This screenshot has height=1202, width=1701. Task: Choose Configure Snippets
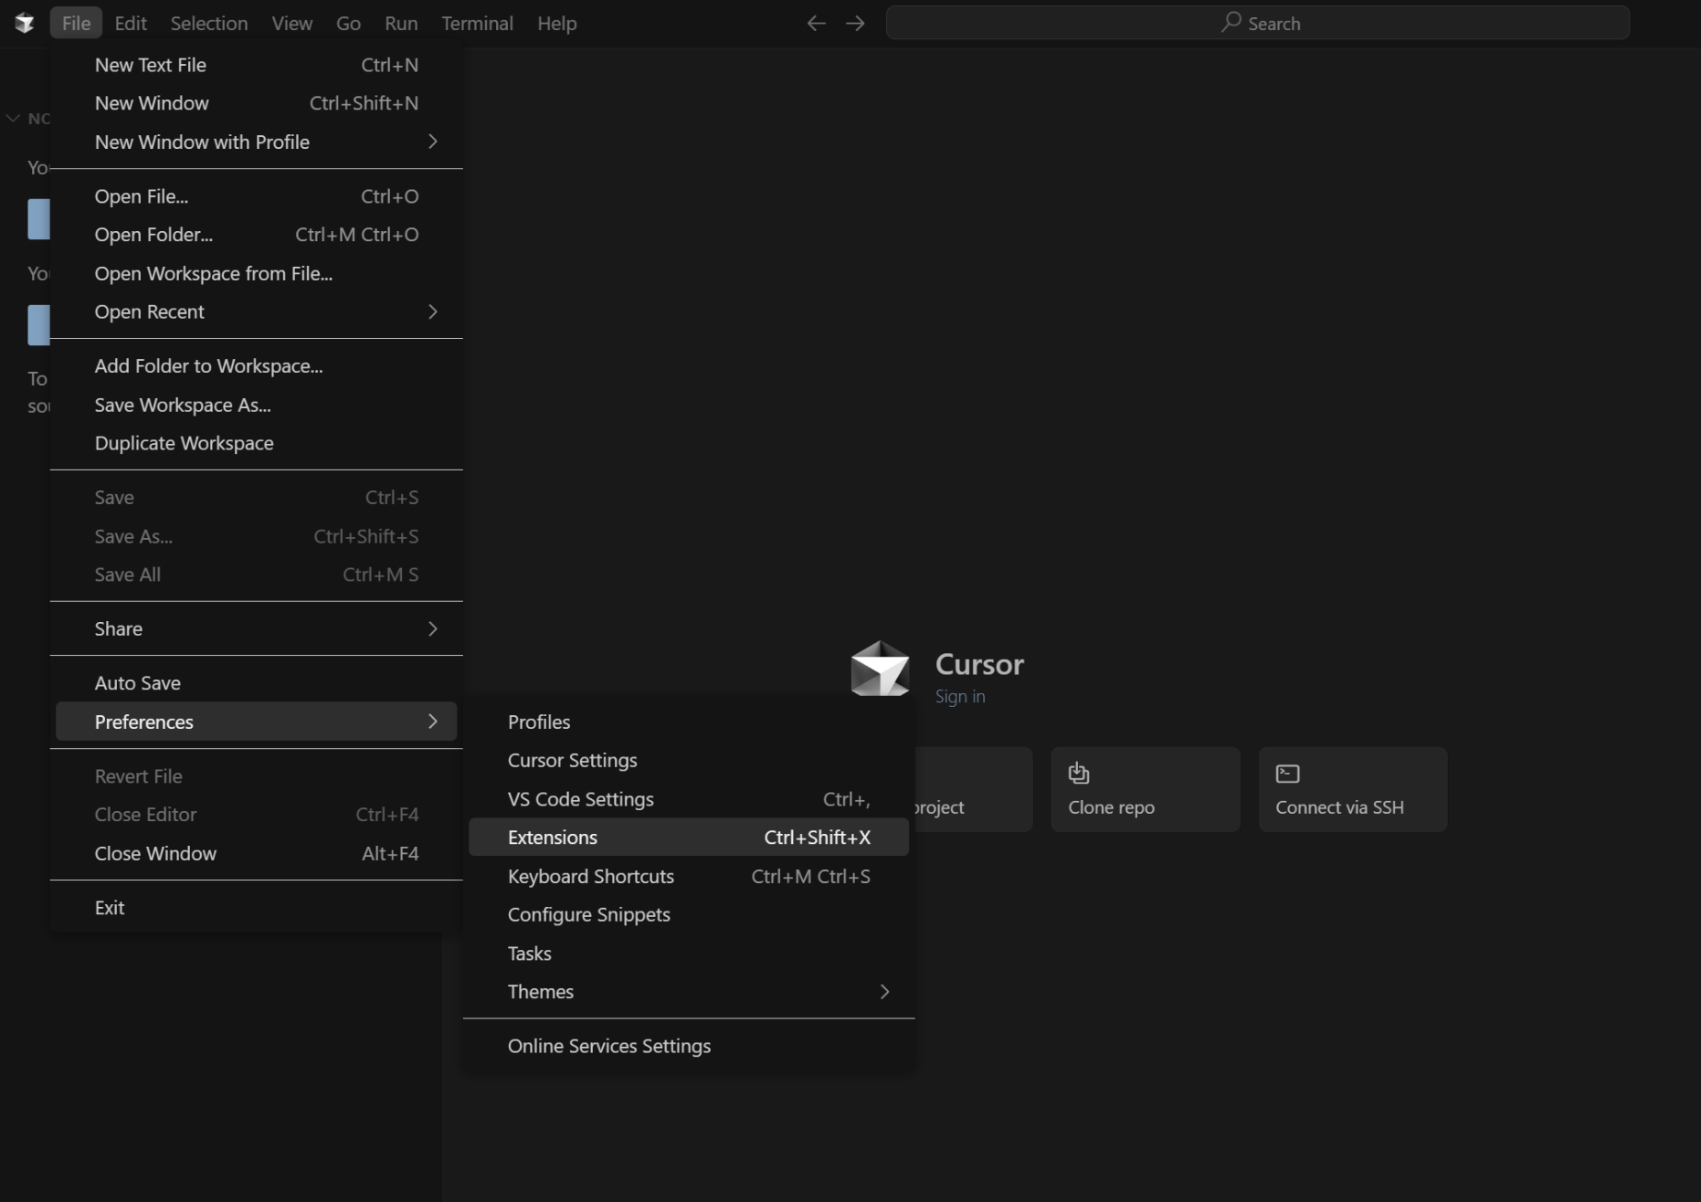(688, 914)
